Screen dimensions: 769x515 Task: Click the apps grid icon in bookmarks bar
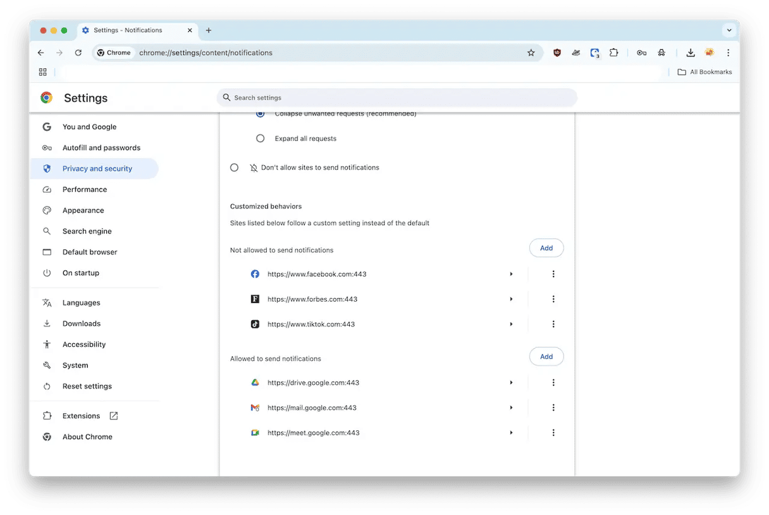tap(43, 72)
